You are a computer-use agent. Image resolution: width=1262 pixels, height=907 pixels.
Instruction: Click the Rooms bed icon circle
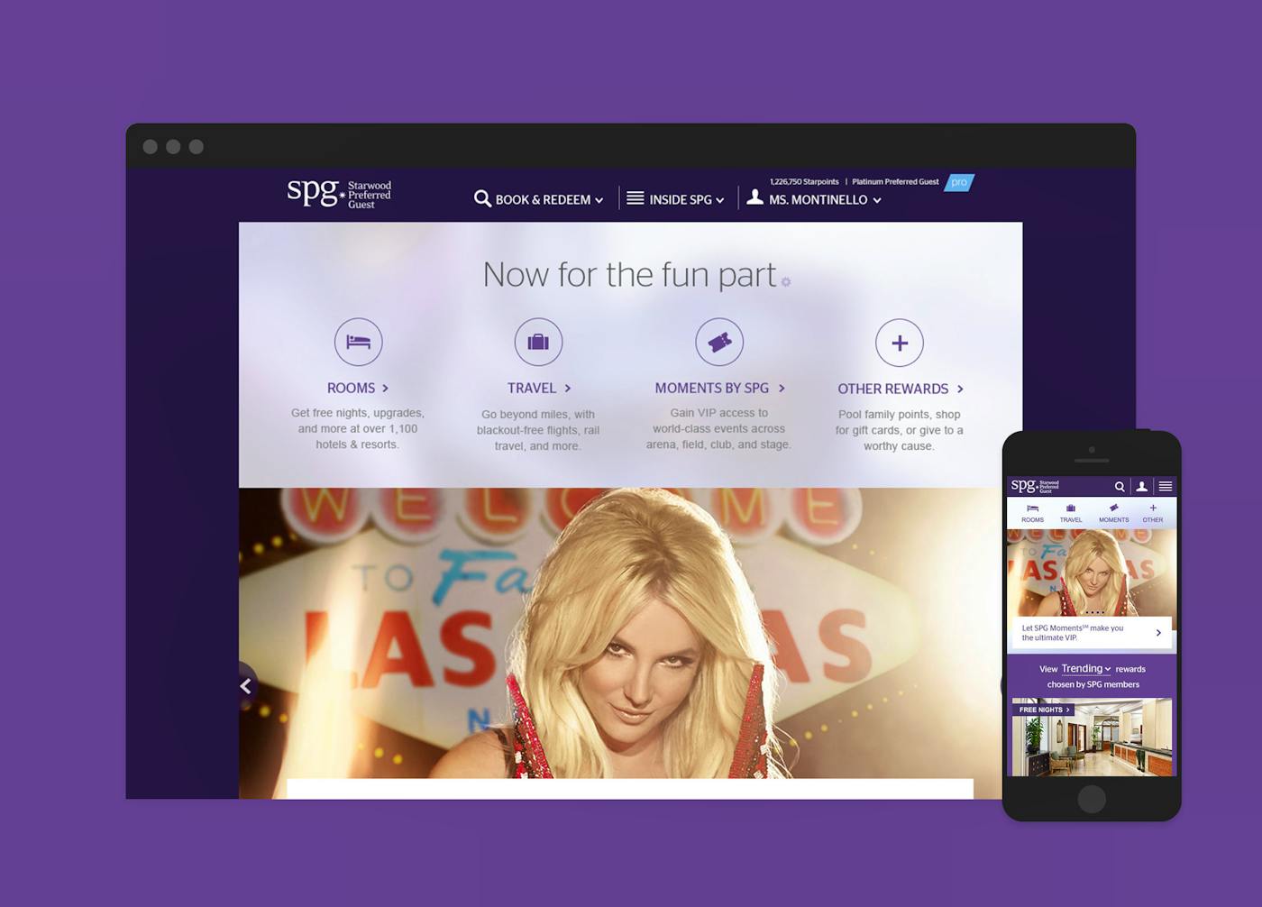[x=359, y=342]
